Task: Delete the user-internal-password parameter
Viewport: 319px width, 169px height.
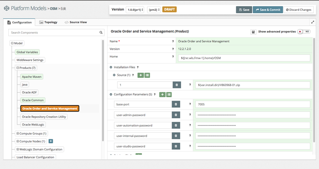Action: (x=176, y=135)
